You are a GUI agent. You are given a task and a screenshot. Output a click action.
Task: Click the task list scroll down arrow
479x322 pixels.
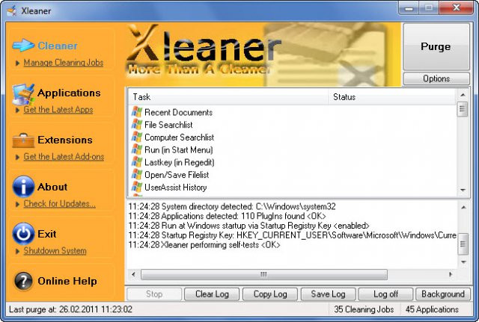tap(463, 190)
